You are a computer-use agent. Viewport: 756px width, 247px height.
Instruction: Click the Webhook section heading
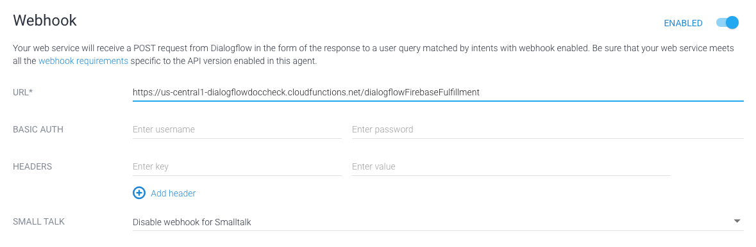tap(45, 20)
